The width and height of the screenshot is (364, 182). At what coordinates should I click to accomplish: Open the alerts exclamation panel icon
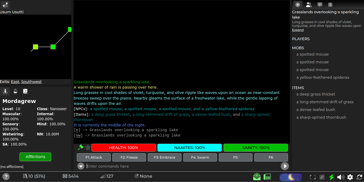pyautogui.click(x=330, y=5)
